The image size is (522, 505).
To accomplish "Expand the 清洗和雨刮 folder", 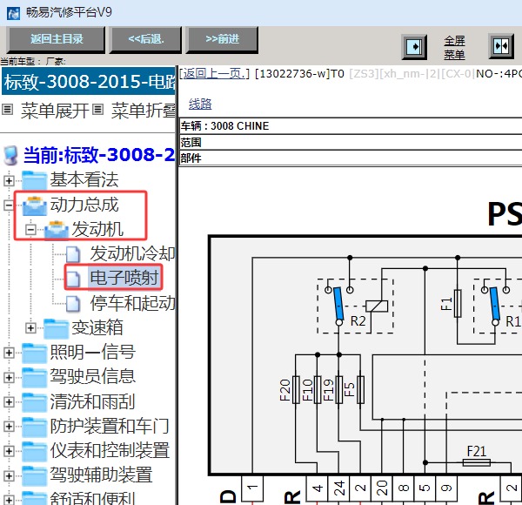I will 9,402.
